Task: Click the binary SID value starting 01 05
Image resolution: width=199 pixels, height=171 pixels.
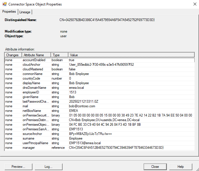Action: point(131,115)
